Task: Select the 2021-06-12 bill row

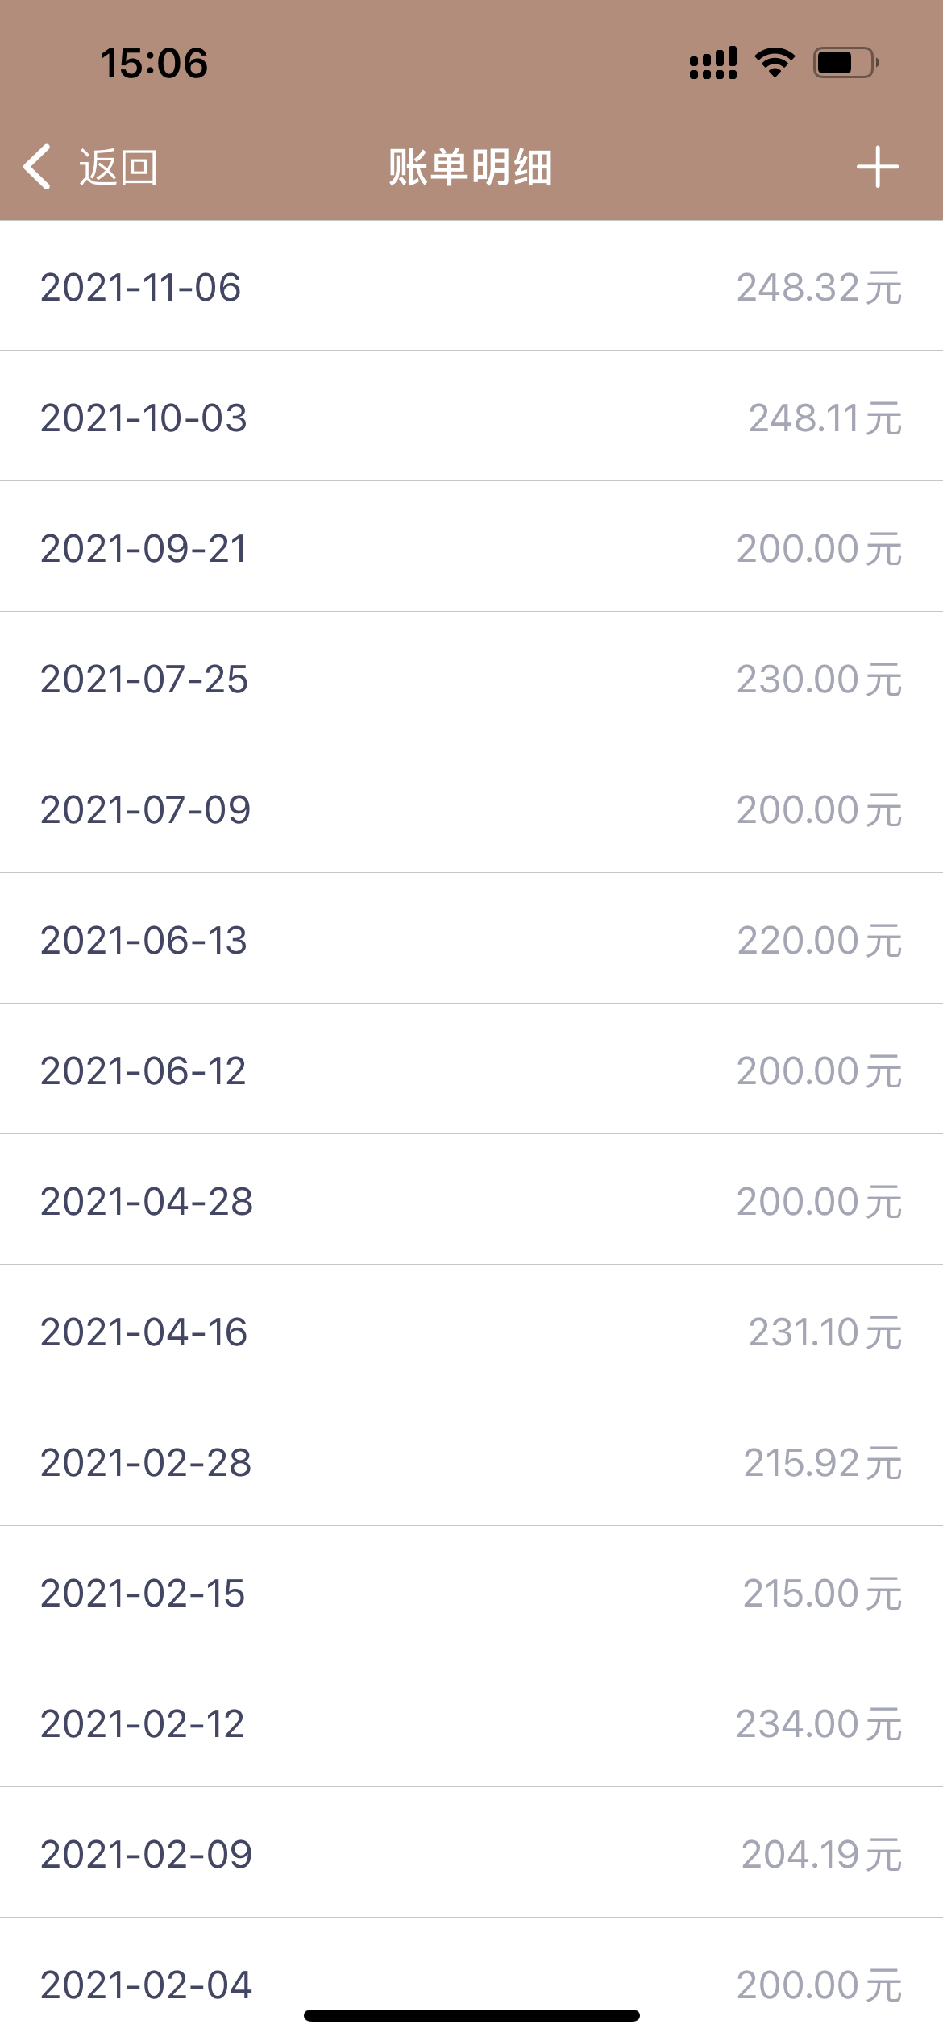Action: coord(471,1070)
